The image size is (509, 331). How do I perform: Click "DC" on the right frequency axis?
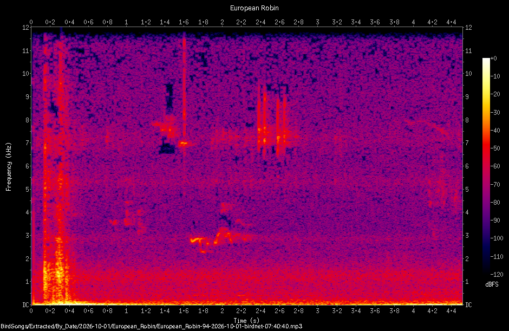pyautogui.click(x=468, y=304)
